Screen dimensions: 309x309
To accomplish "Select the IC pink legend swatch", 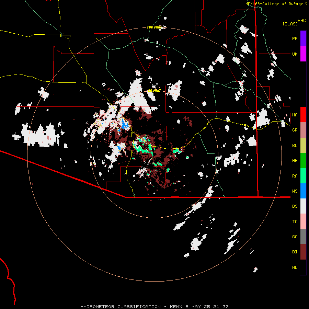I will point(303,221).
